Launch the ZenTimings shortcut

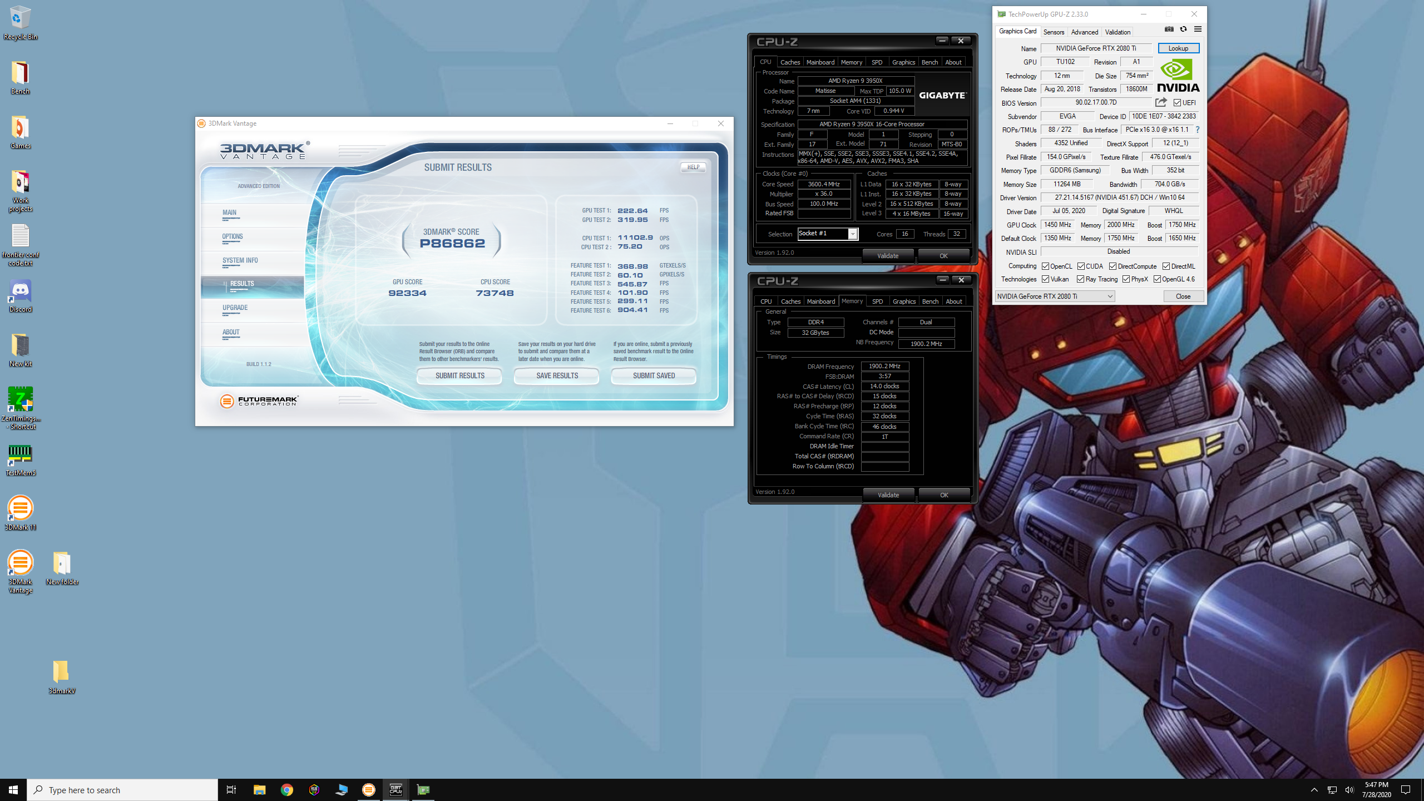[20, 408]
